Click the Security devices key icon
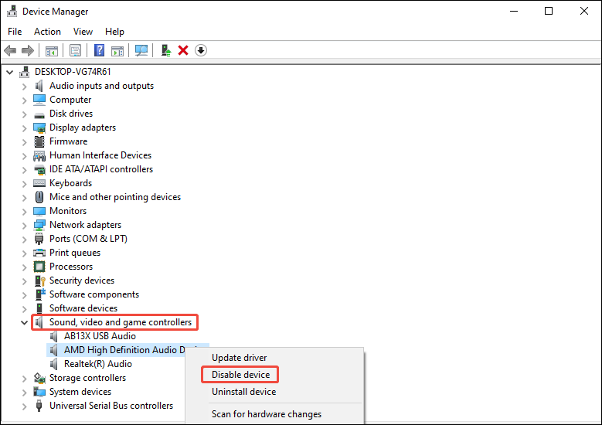602x425 pixels. click(40, 280)
